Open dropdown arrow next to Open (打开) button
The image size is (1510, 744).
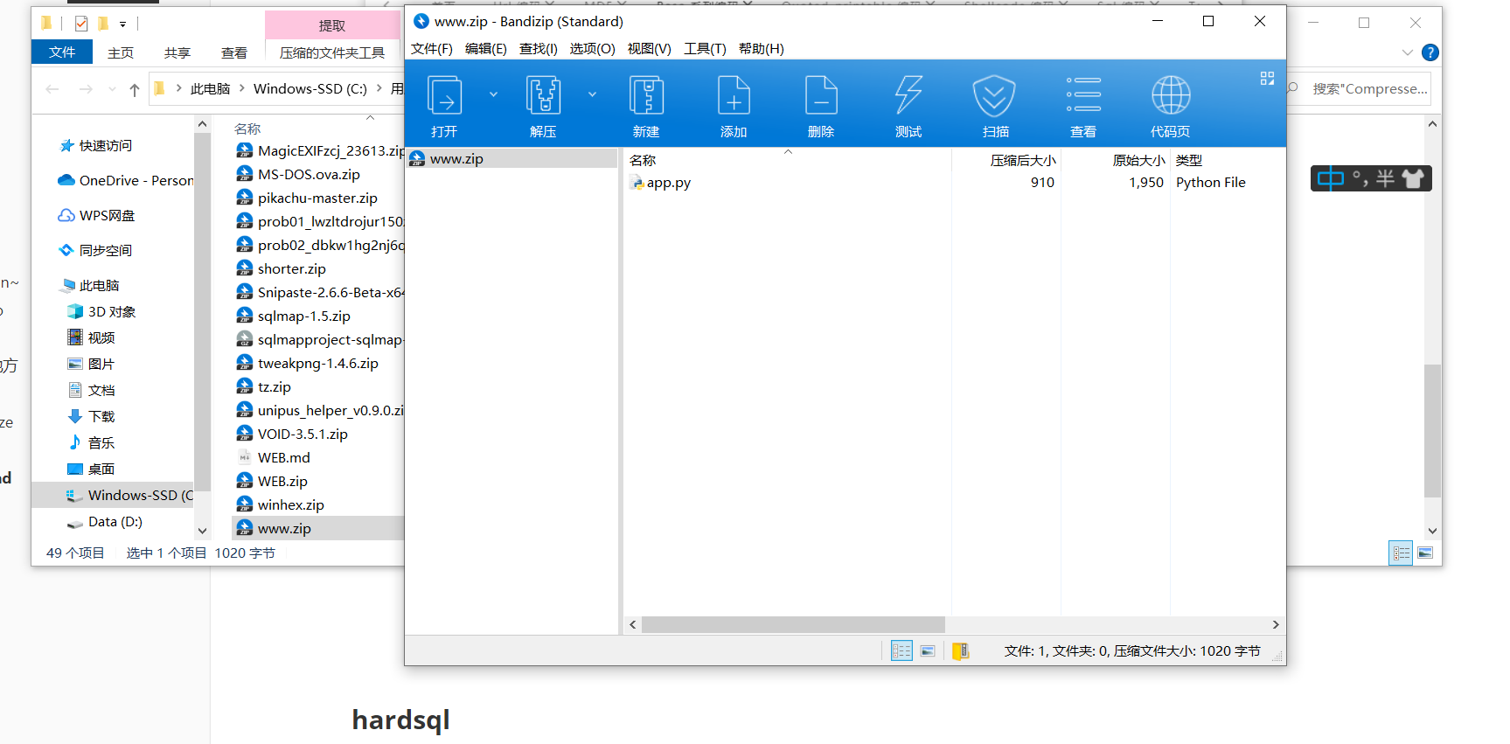pyautogui.click(x=493, y=94)
